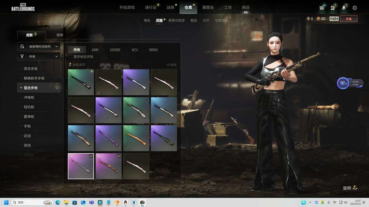The height and width of the screenshot is (207, 369).
Task: Toggle the checkmark on the selected purple skin
Action: coord(91,156)
